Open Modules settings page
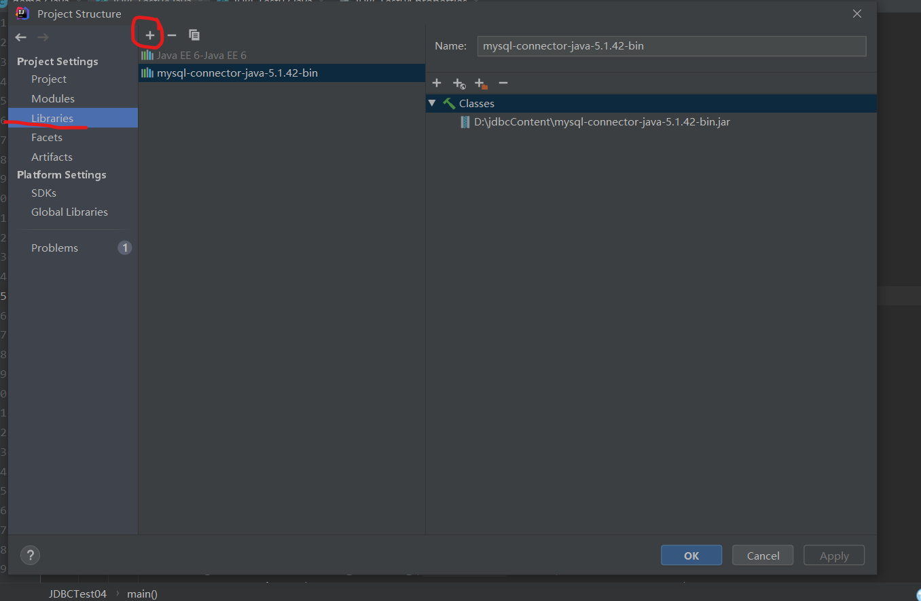 (53, 99)
